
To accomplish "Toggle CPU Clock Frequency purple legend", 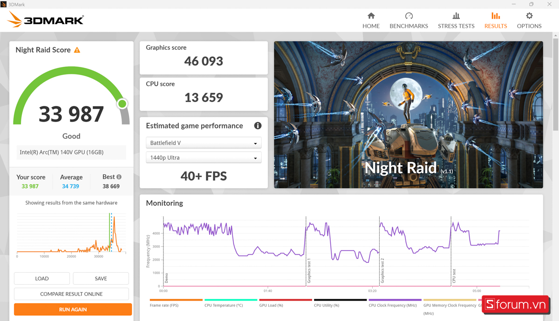I will coord(395,303).
